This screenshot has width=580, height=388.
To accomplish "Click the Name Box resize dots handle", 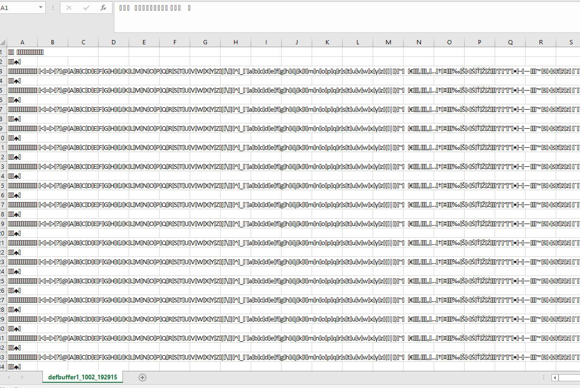I will (52, 8).
